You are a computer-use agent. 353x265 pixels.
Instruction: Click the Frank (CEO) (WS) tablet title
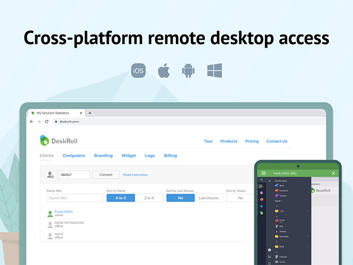click(285, 173)
